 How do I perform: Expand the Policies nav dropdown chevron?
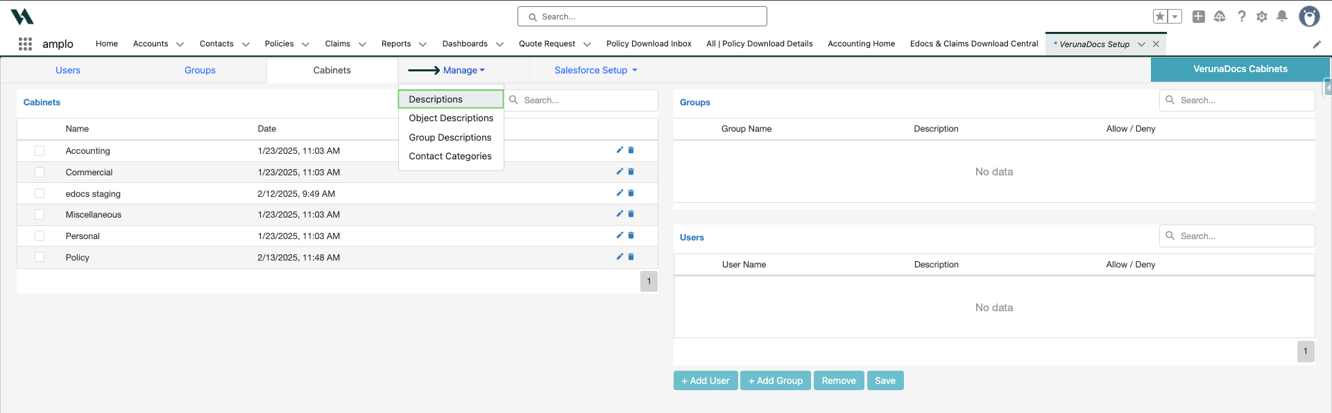pyautogui.click(x=305, y=44)
